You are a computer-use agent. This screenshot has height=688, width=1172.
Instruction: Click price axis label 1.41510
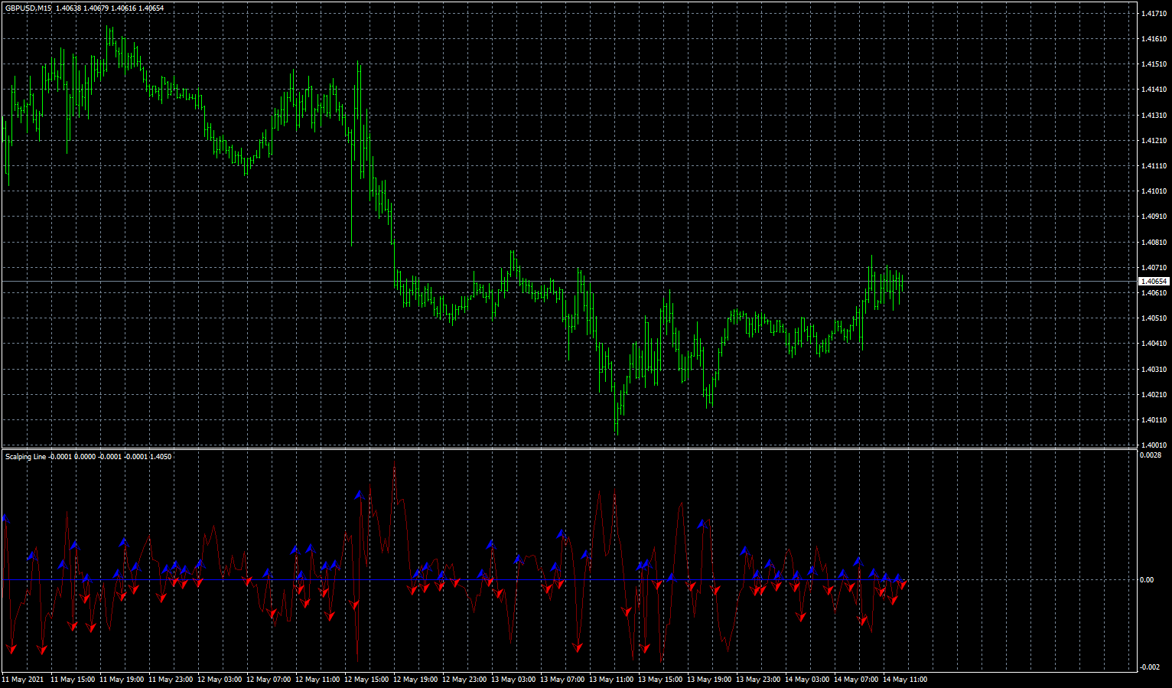tap(1154, 64)
